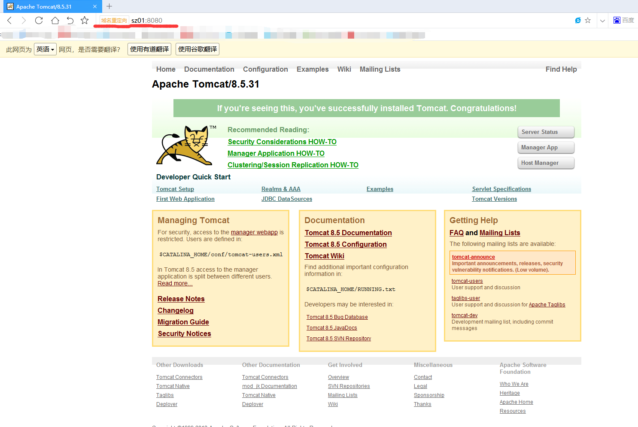Go back with the browser back arrow
Screen dimensions: 638x427
9,20
